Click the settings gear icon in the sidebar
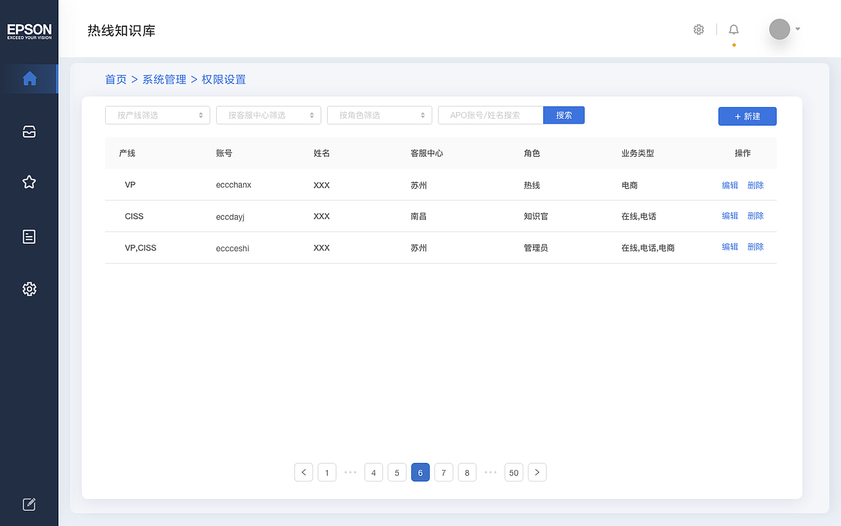 click(x=29, y=289)
